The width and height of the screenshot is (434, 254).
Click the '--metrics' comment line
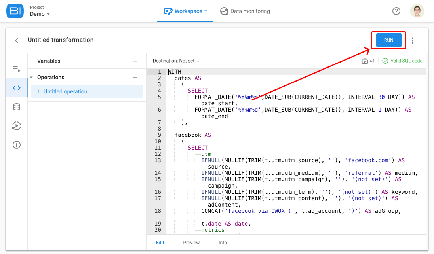click(209, 230)
